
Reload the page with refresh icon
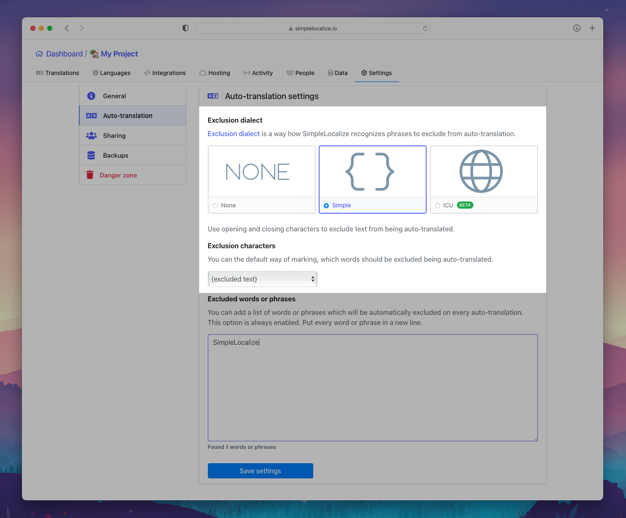click(x=425, y=28)
